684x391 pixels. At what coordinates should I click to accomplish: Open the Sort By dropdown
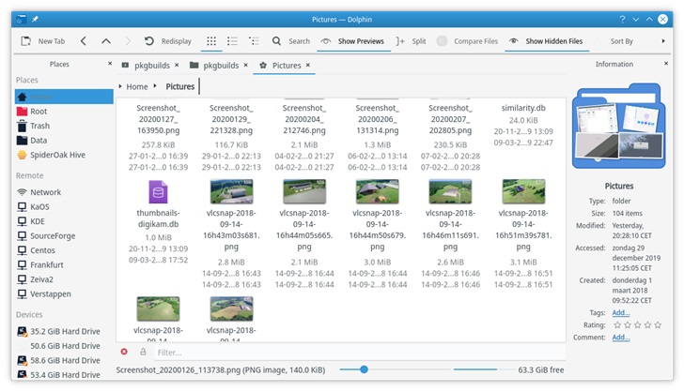pos(621,41)
